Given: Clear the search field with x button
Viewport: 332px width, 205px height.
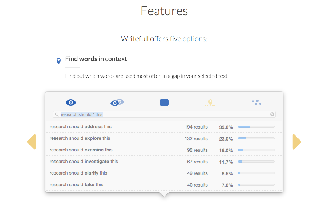Looking at the screenshot, I should click(272, 114).
